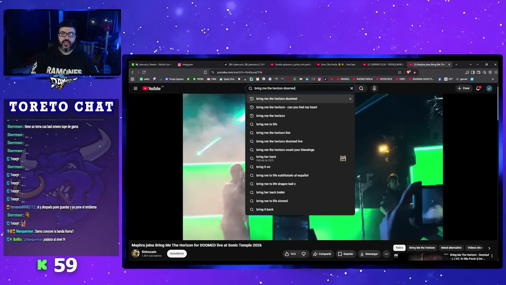Open the Shérazade channel avatar

(136, 253)
